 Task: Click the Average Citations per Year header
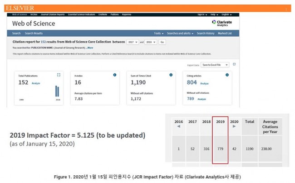point(270,127)
